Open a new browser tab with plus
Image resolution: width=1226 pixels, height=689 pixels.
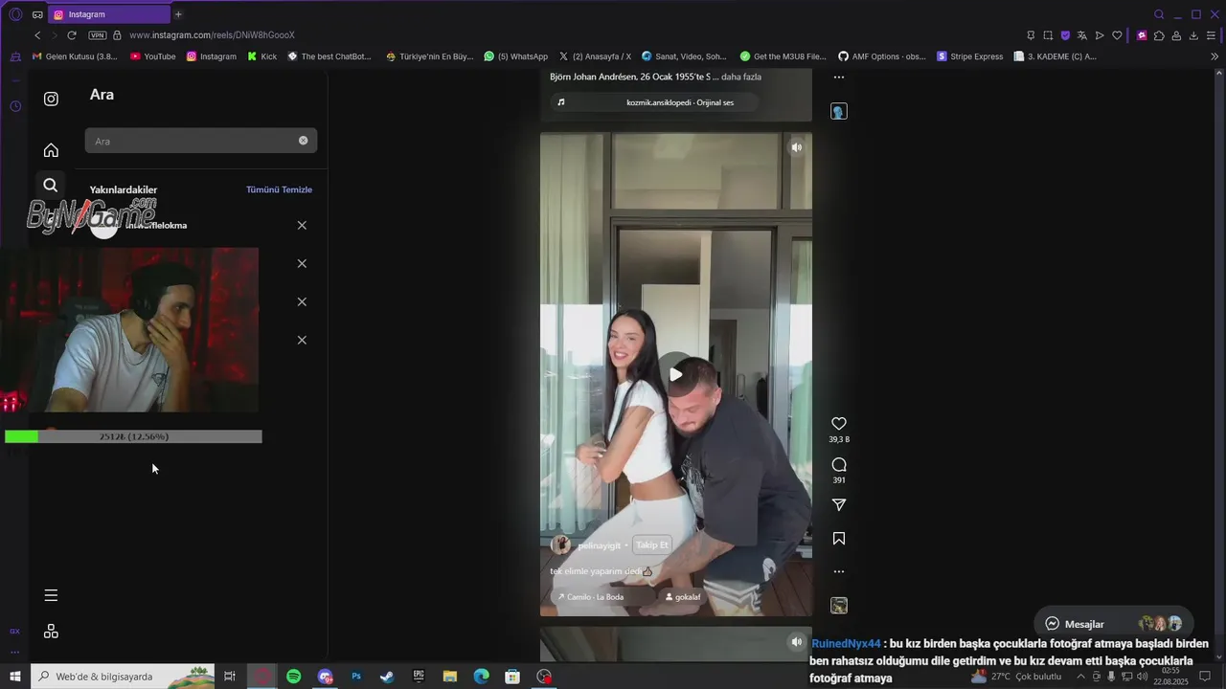pyautogui.click(x=178, y=14)
